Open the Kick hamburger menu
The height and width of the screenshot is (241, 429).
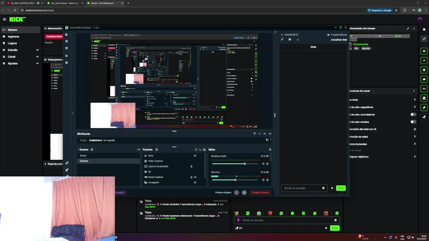point(4,19)
